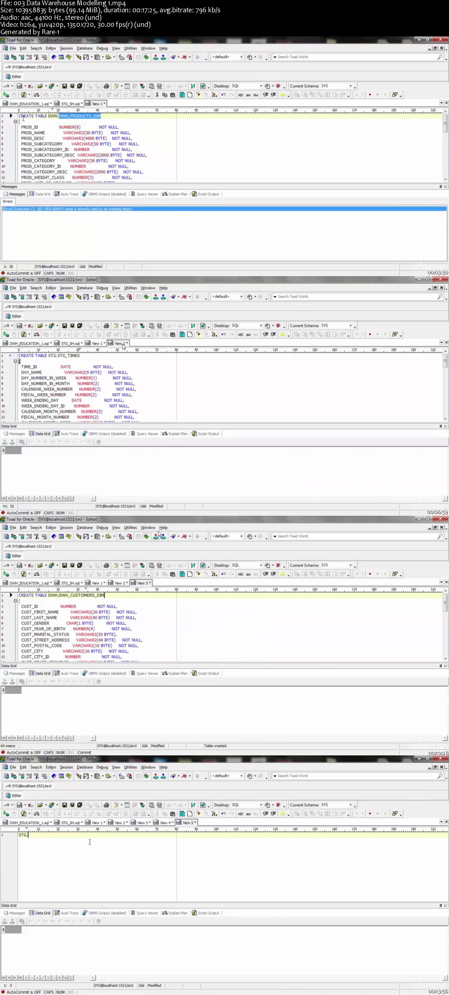Click Undo icon in 00:13:56 frame toolbar

point(223,813)
